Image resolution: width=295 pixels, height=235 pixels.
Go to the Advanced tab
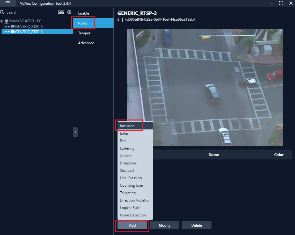86,43
